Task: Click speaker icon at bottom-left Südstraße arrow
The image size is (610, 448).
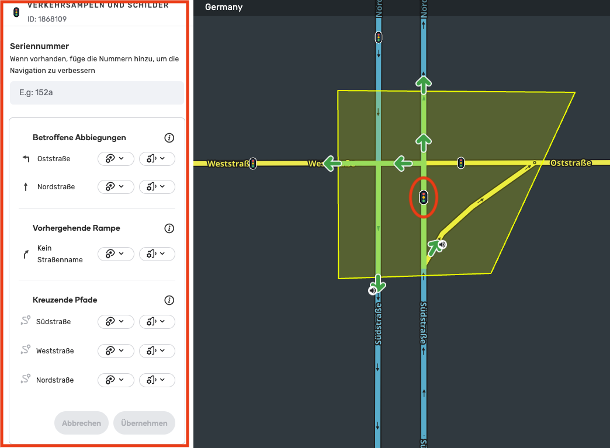Action: pyautogui.click(x=372, y=290)
